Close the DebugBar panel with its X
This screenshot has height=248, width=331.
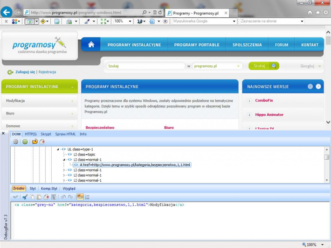tap(3, 133)
